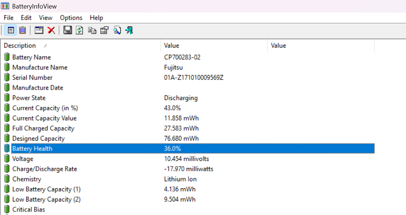The width and height of the screenshot is (406, 215).
Task: Select the Serial Number row label
Action: [x=32, y=77]
